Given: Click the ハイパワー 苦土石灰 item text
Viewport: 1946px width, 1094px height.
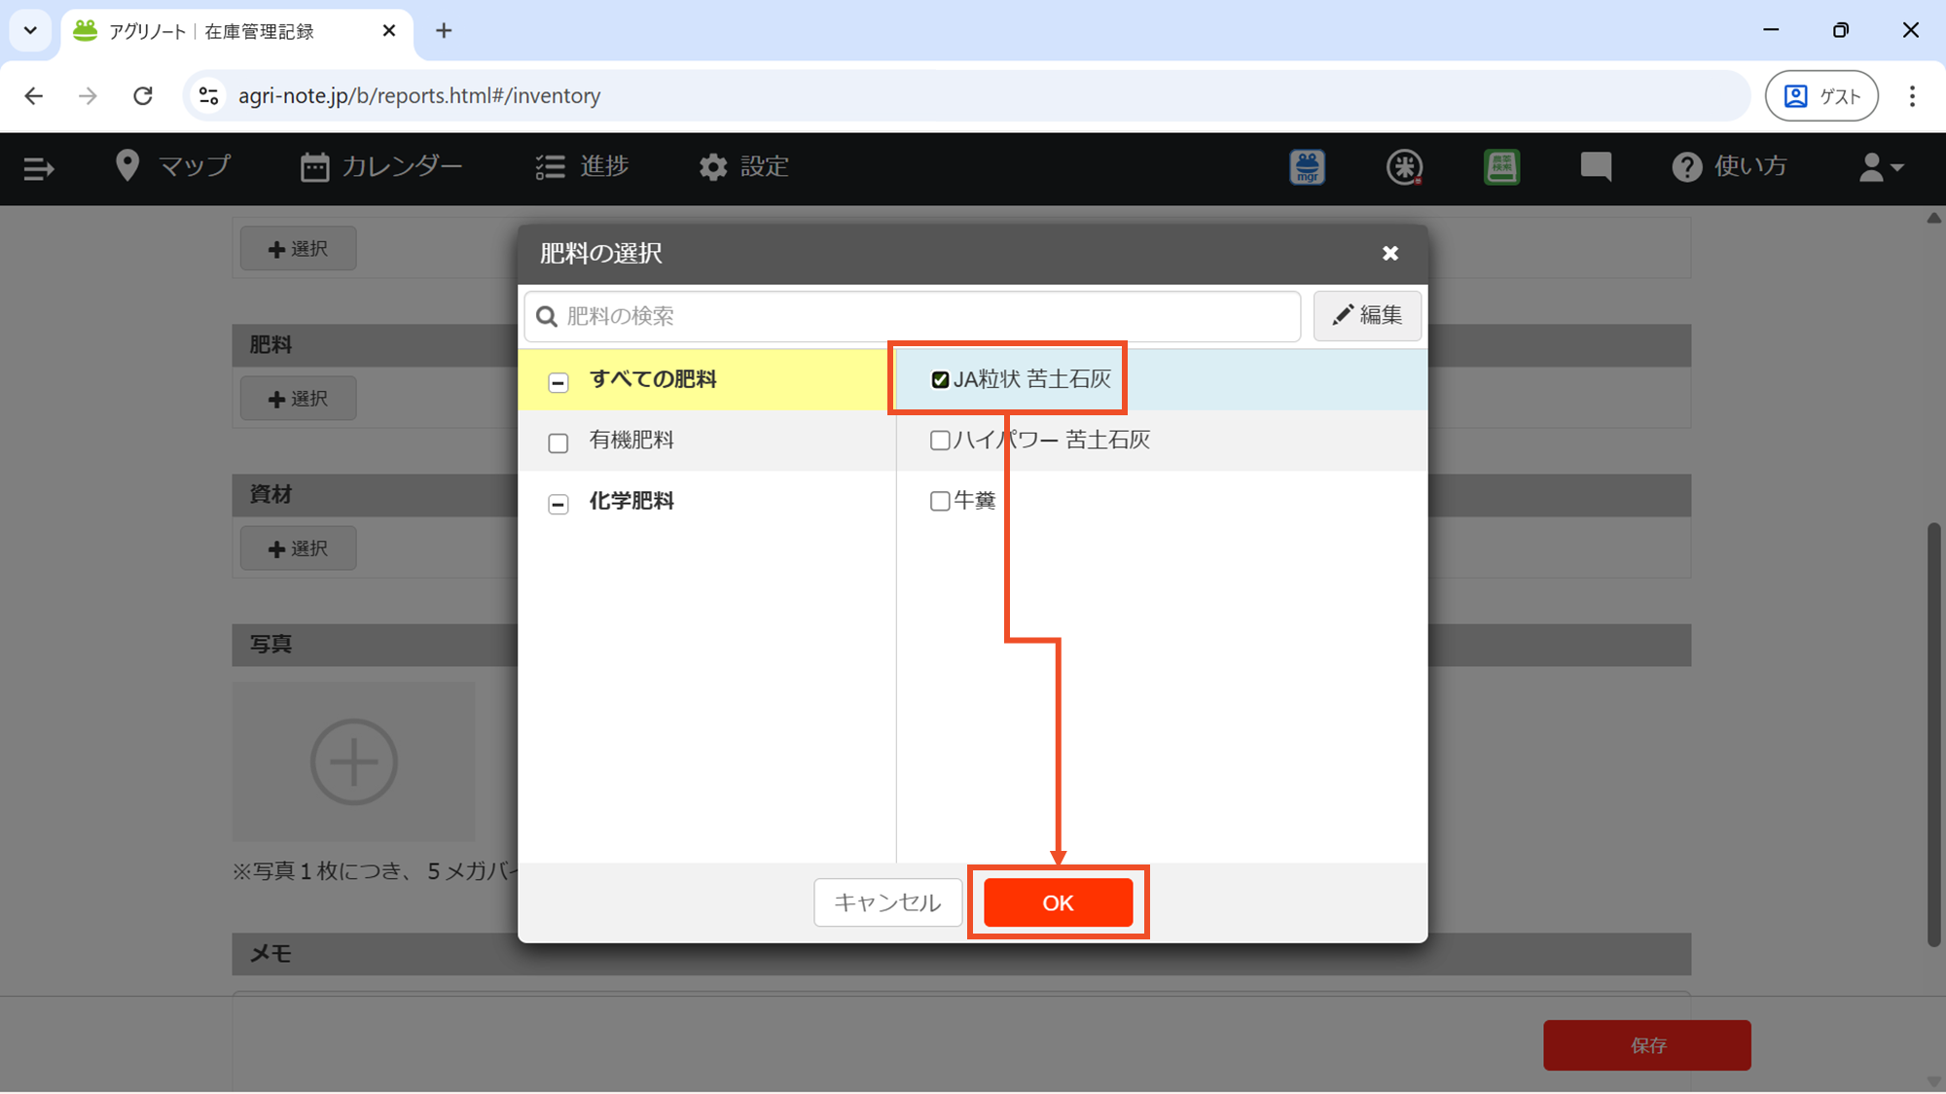Looking at the screenshot, I should click(1051, 440).
